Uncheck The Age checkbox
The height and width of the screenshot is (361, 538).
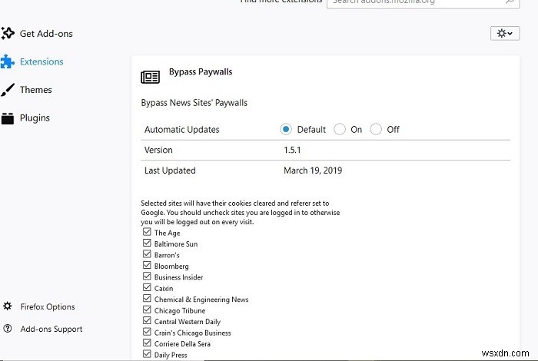[147, 232]
